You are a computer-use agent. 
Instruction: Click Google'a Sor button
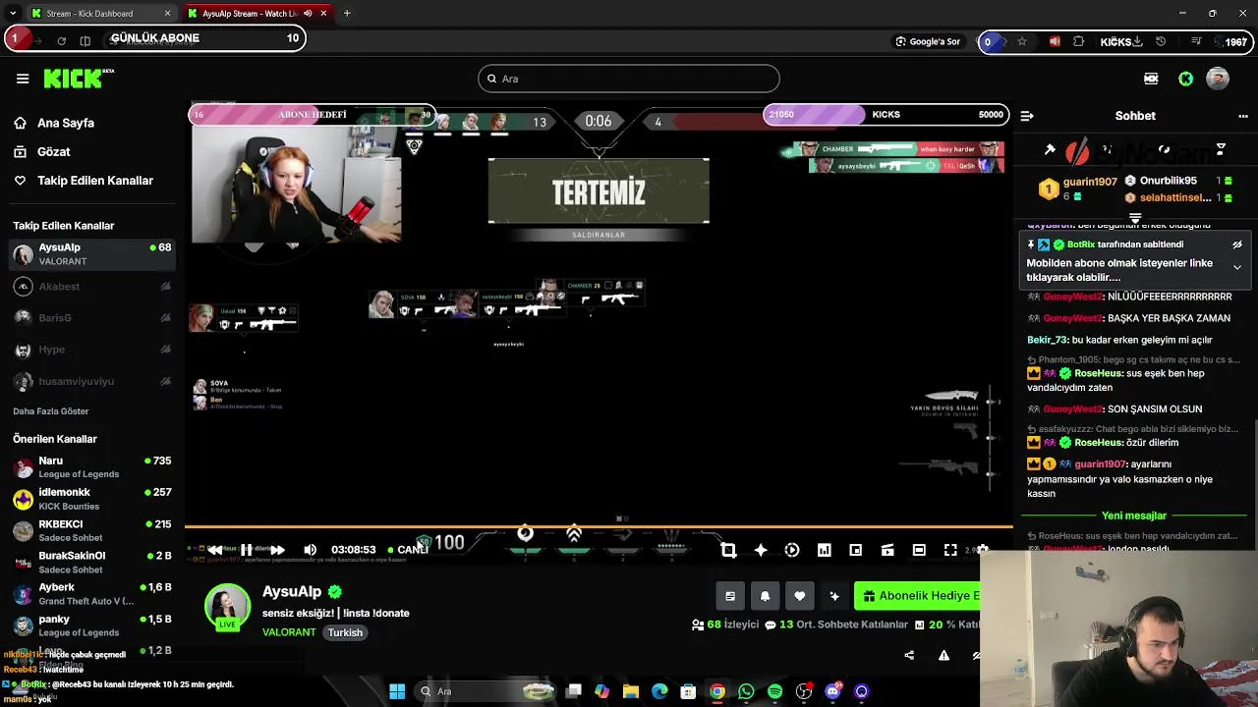[x=928, y=41]
